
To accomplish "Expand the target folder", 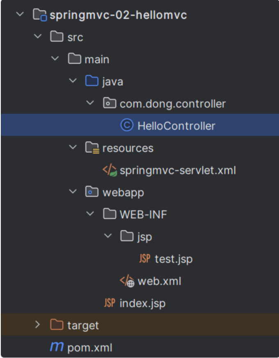I will click(38, 325).
